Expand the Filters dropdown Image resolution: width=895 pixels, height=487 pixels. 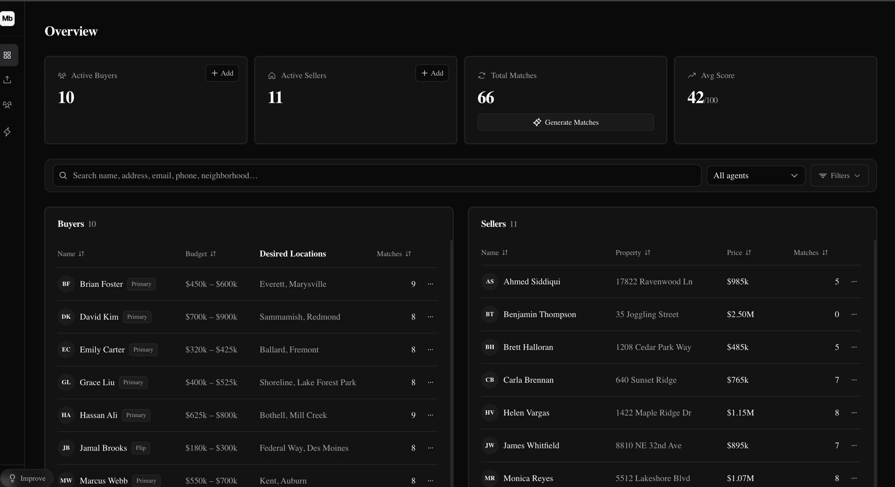[x=839, y=175]
